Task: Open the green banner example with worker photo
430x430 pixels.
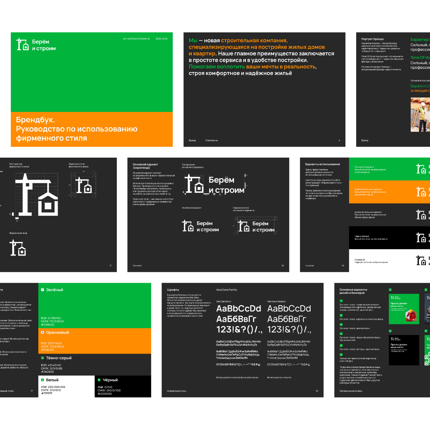Action: coord(404,309)
